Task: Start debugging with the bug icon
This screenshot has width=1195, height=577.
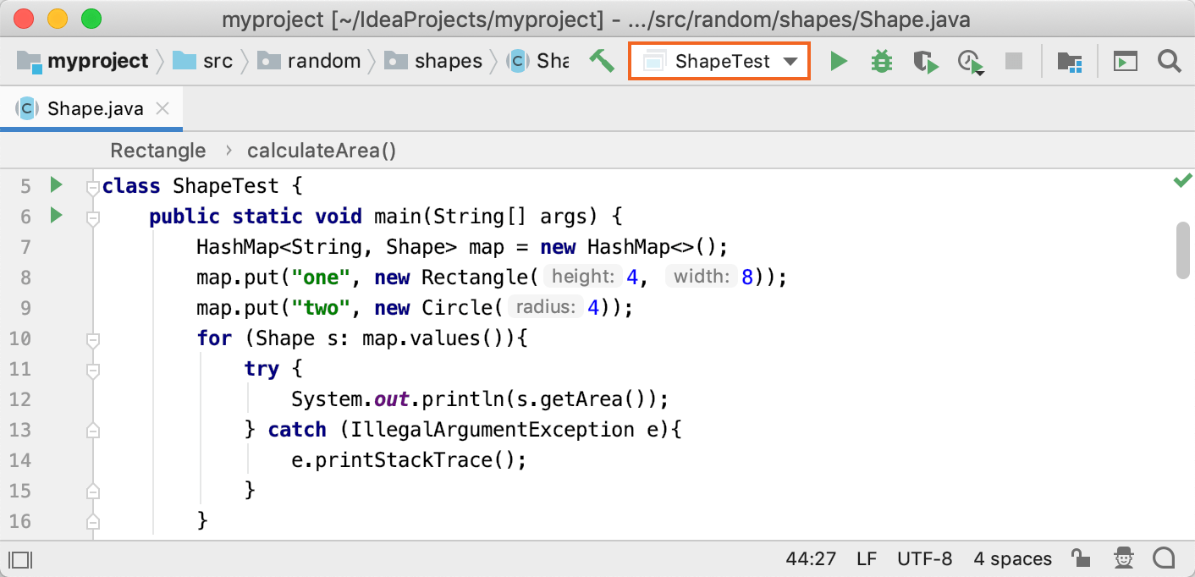Action: tap(882, 61)
